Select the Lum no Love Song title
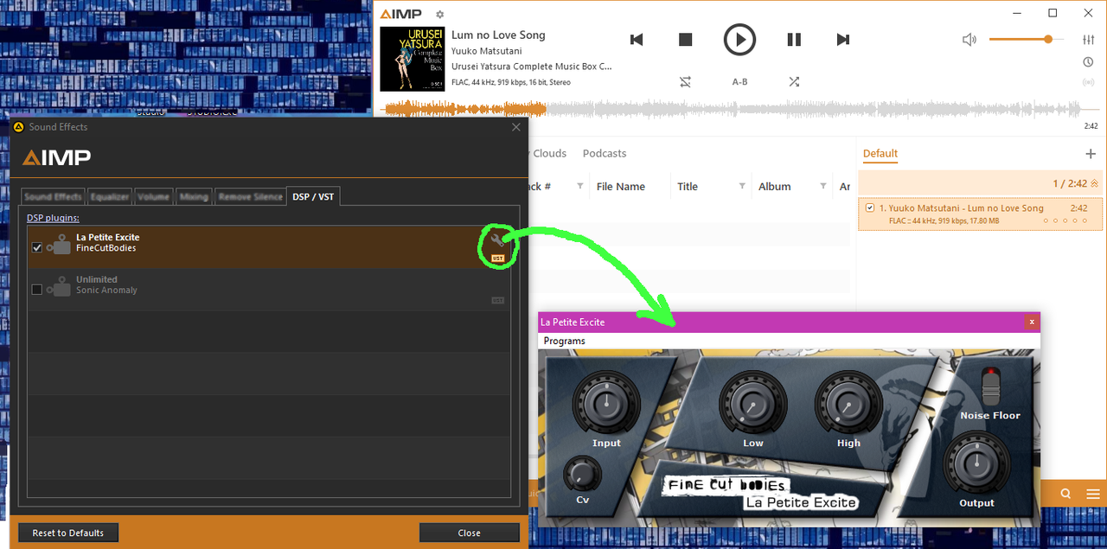The width and height of the screenshot is (1107, 549). pyautogui.click(x=498, y=35)
